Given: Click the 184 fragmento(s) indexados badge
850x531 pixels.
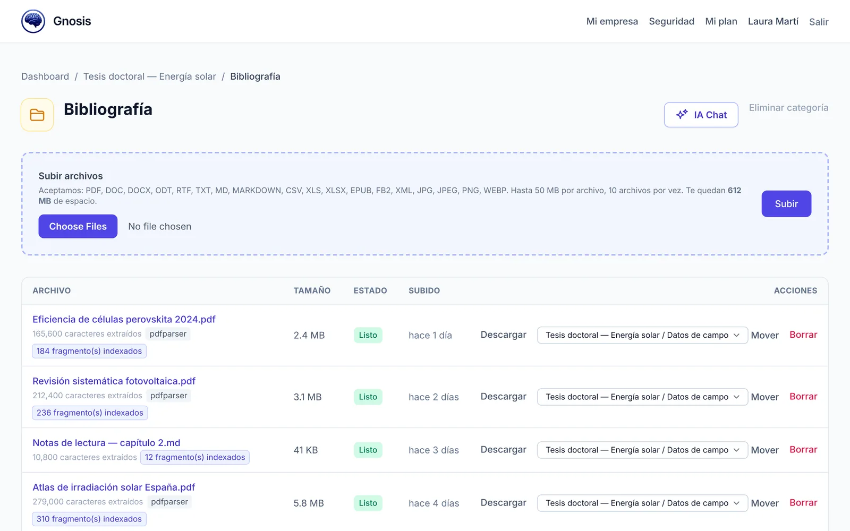Looking at the screenshot, I should pyautogui.click(x=89, y=351).
